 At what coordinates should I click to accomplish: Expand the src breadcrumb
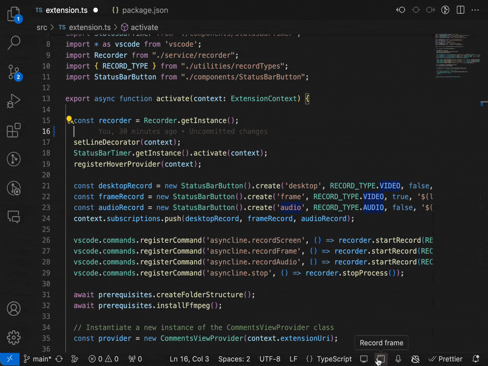tap(41, 27)
